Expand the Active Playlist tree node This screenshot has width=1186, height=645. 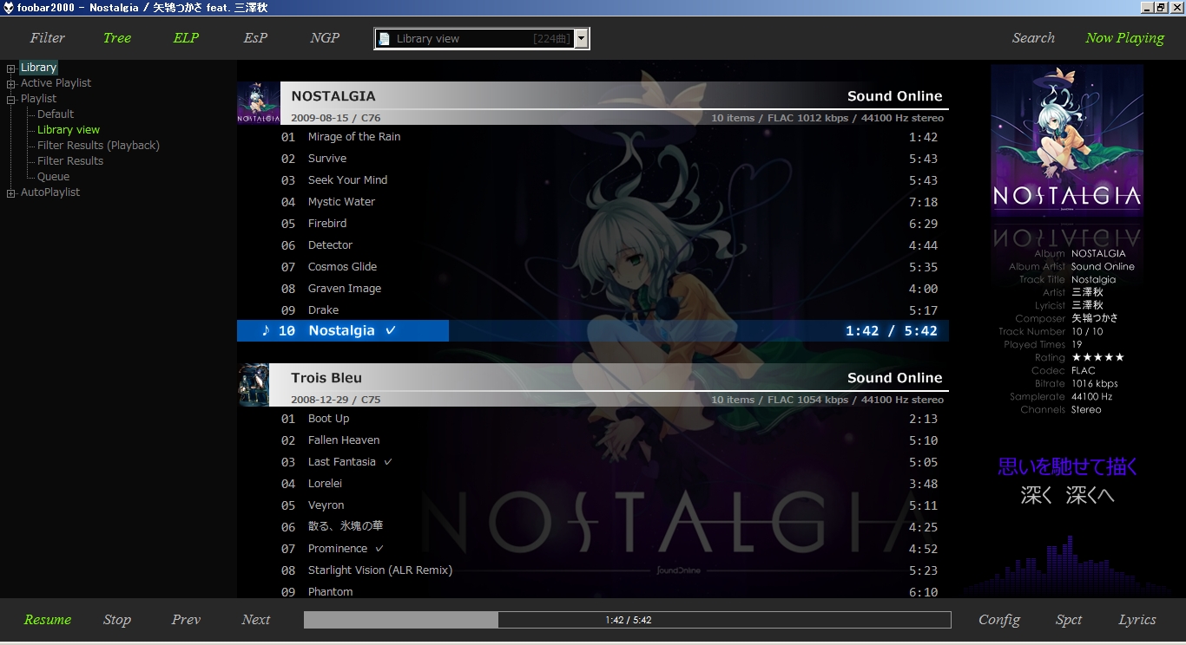(11, 83)
